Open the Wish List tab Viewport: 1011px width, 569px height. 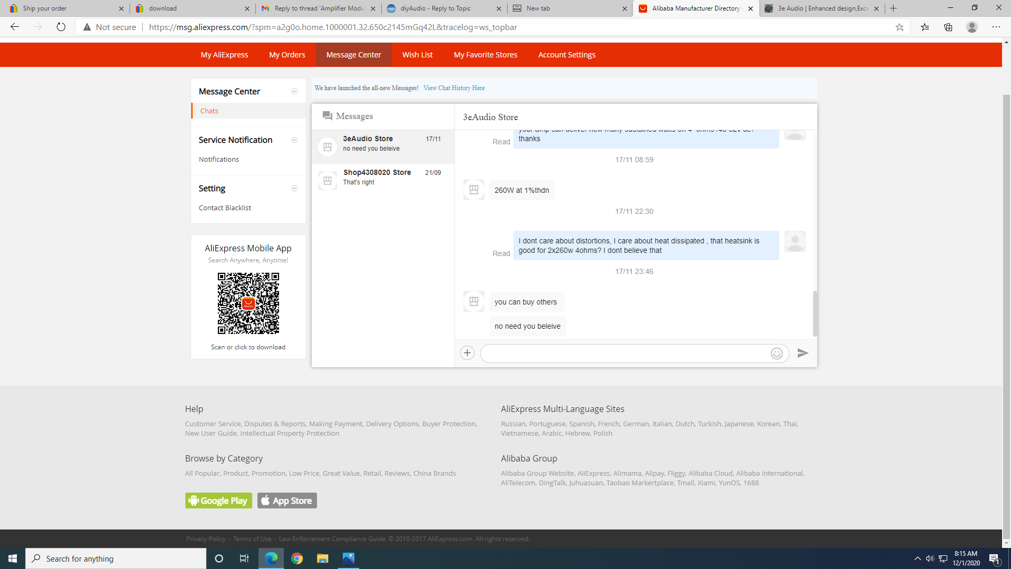click(x=417, y=55)
